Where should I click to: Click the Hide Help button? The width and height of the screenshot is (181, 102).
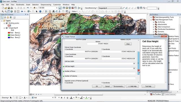click(x=132, y=86)
